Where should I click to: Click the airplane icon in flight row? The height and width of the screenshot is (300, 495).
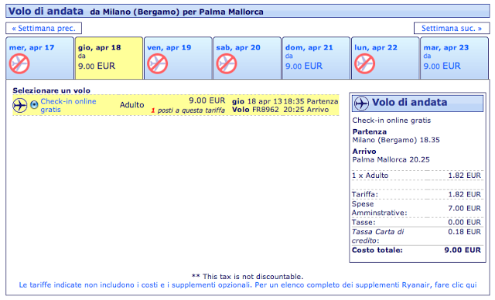[20, 105]
